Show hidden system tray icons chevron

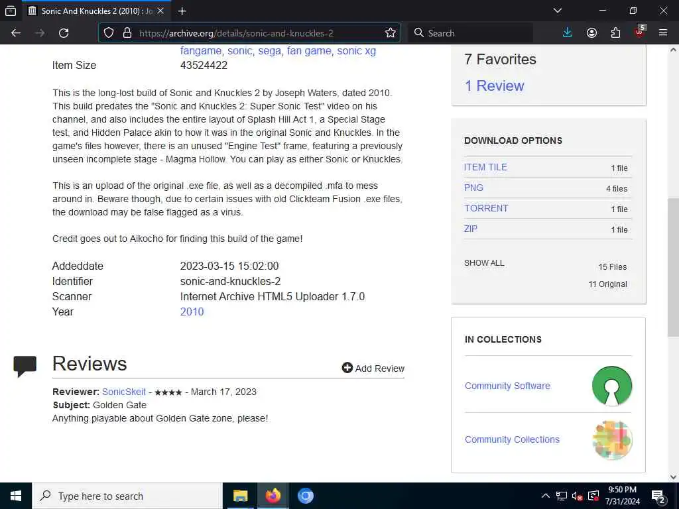tap(546, 496)
